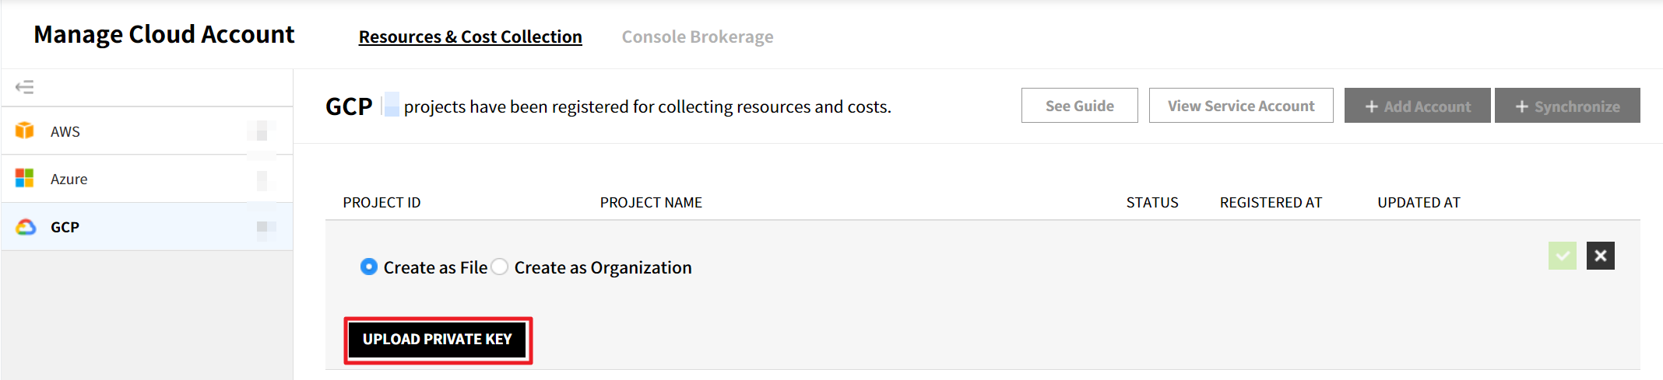Viewport: 1663px width, 380px height.
Task: Select the Create as File radio button
Action: tap(369, 267)
